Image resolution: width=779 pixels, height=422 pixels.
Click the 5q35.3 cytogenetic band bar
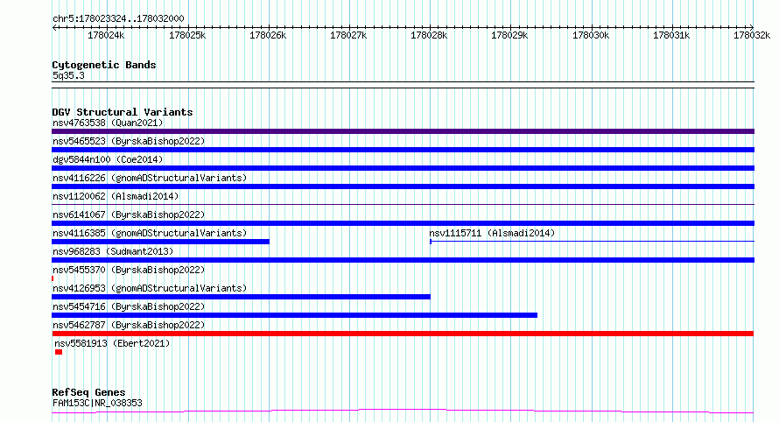403,85
